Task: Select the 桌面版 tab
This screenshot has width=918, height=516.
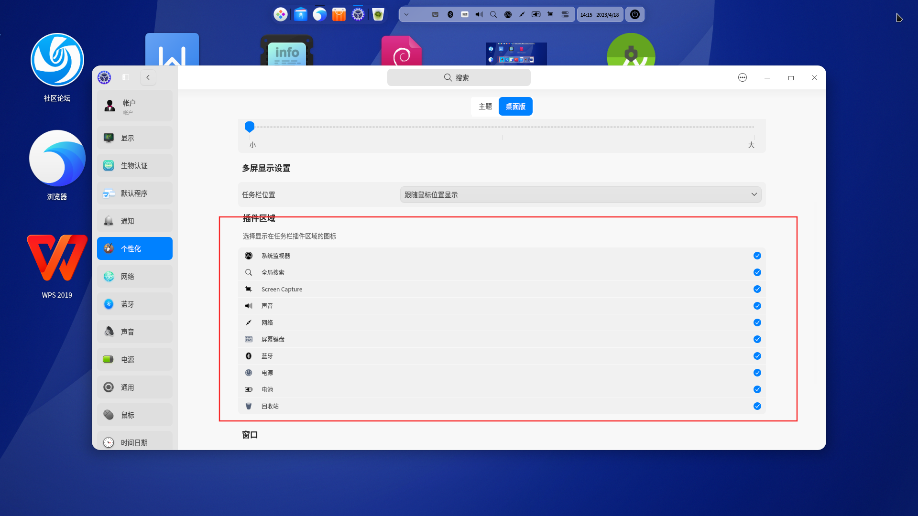Action: click(515, 106)
